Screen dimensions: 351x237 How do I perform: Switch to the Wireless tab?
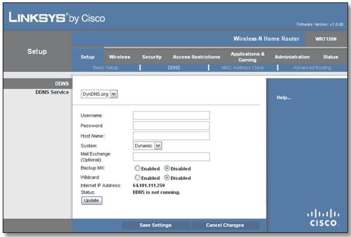(119, 57)
